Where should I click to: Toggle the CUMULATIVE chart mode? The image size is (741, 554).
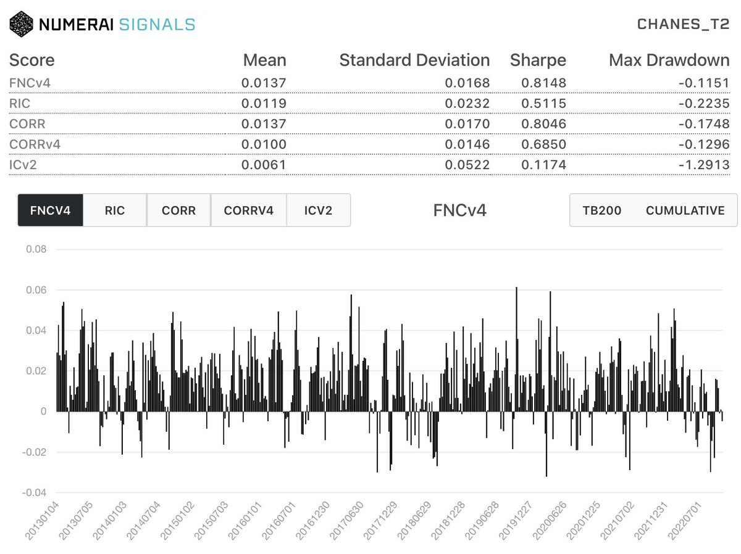685,210
